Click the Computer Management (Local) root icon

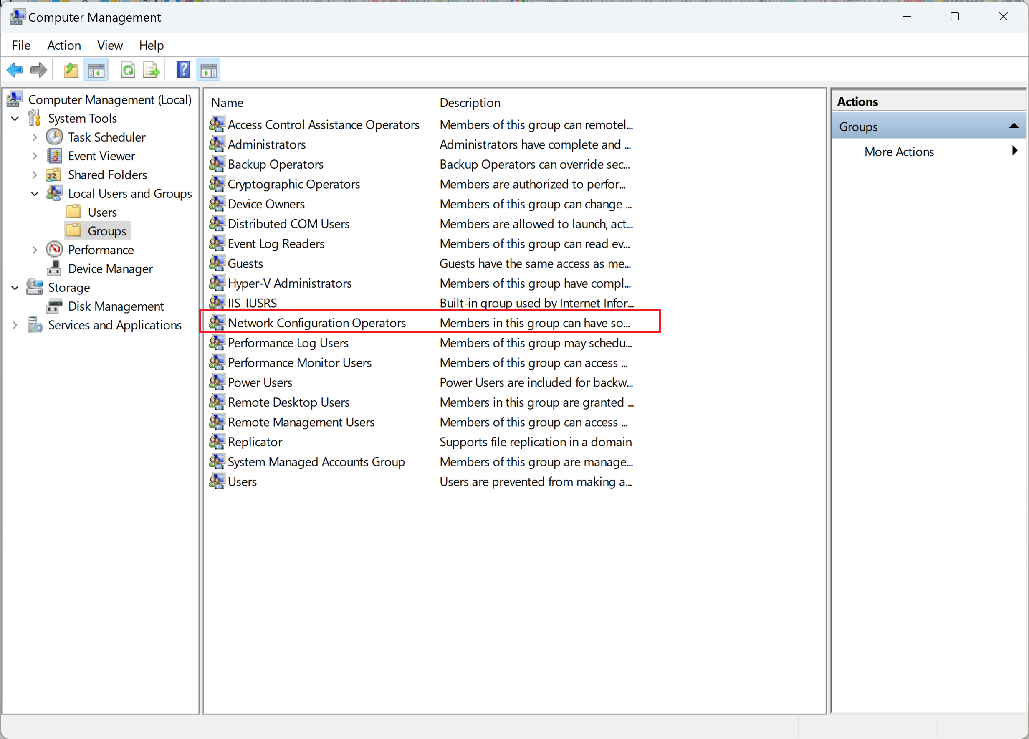[15, 99]
